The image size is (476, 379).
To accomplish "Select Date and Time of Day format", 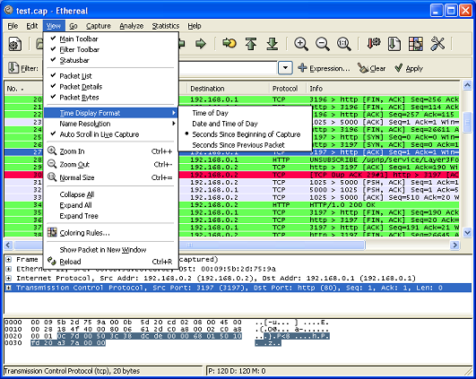I will pyautogui.click(x=245, y=124).
